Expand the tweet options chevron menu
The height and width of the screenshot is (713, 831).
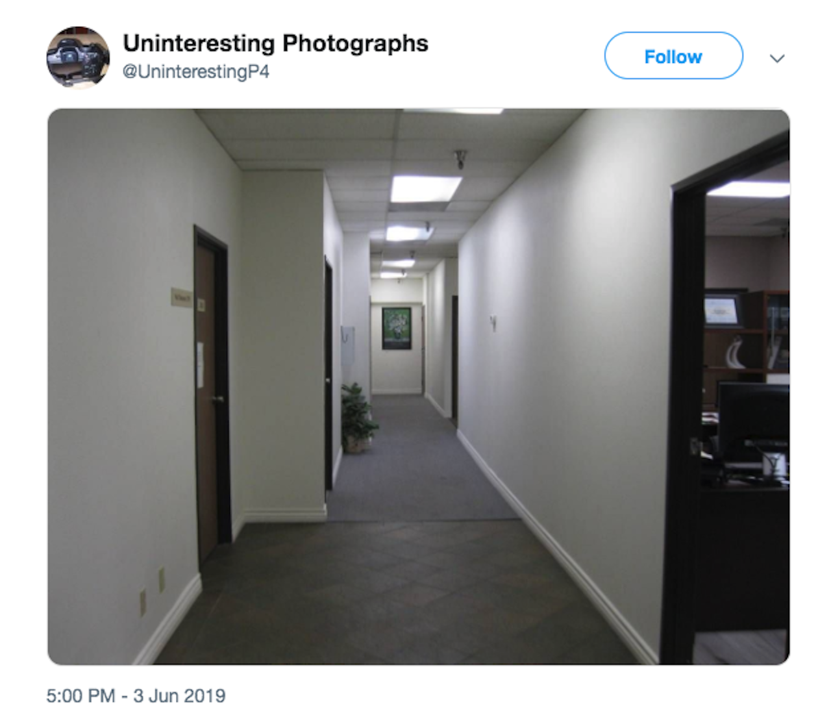777,58
